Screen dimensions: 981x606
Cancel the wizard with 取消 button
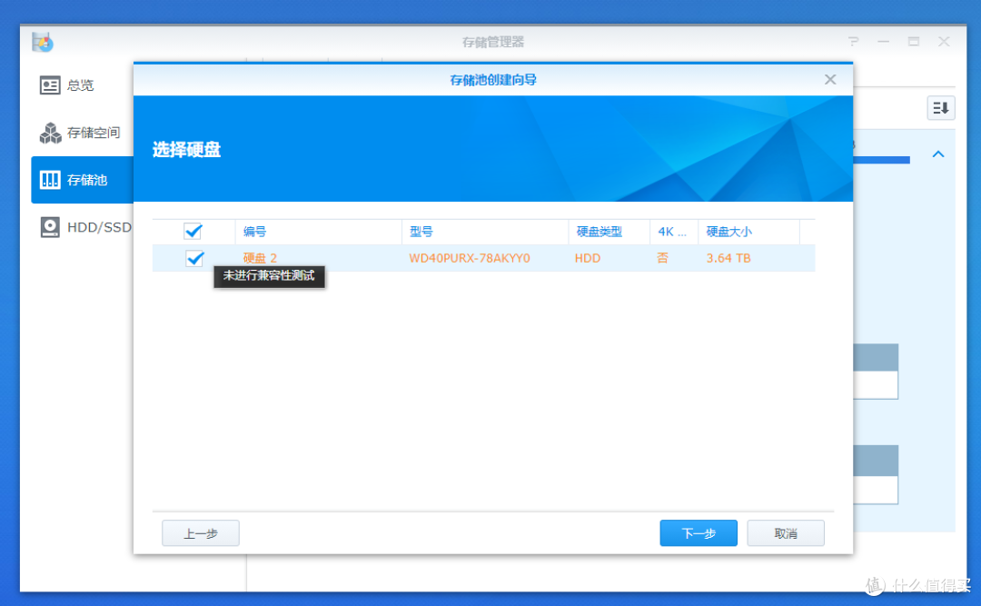785,532
